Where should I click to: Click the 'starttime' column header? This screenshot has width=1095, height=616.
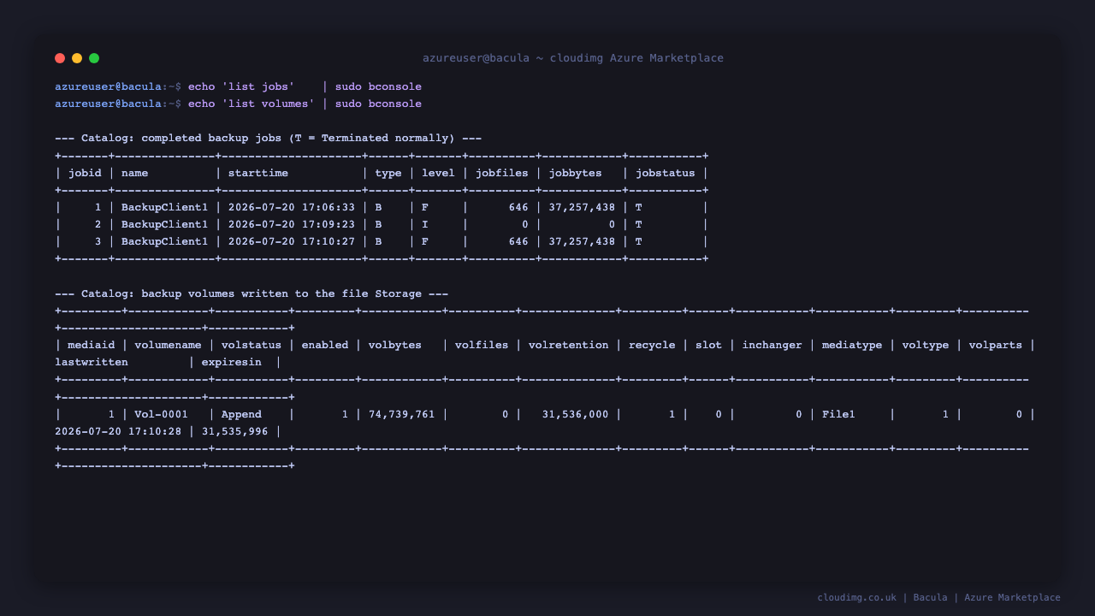pyautogui.click(x=258, y=174)
